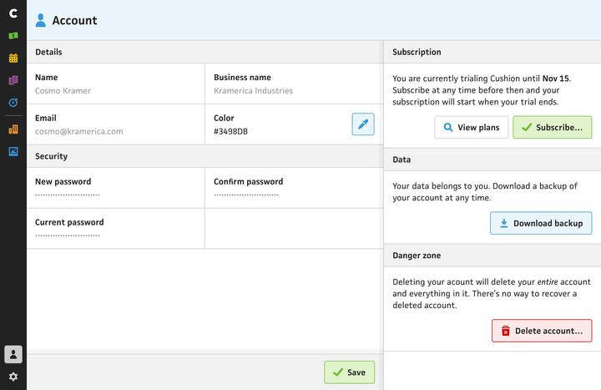Open the color eyedropper picker

tap(363, 124)
